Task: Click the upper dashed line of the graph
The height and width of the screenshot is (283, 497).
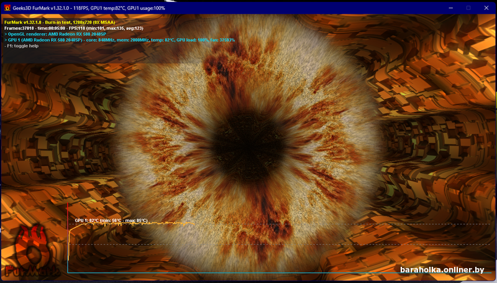Action: (342, 225)
